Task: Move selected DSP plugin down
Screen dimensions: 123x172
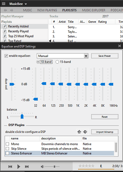Action: tap(85, 132)
